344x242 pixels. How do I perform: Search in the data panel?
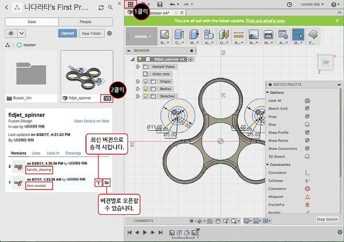pos(110,8)
